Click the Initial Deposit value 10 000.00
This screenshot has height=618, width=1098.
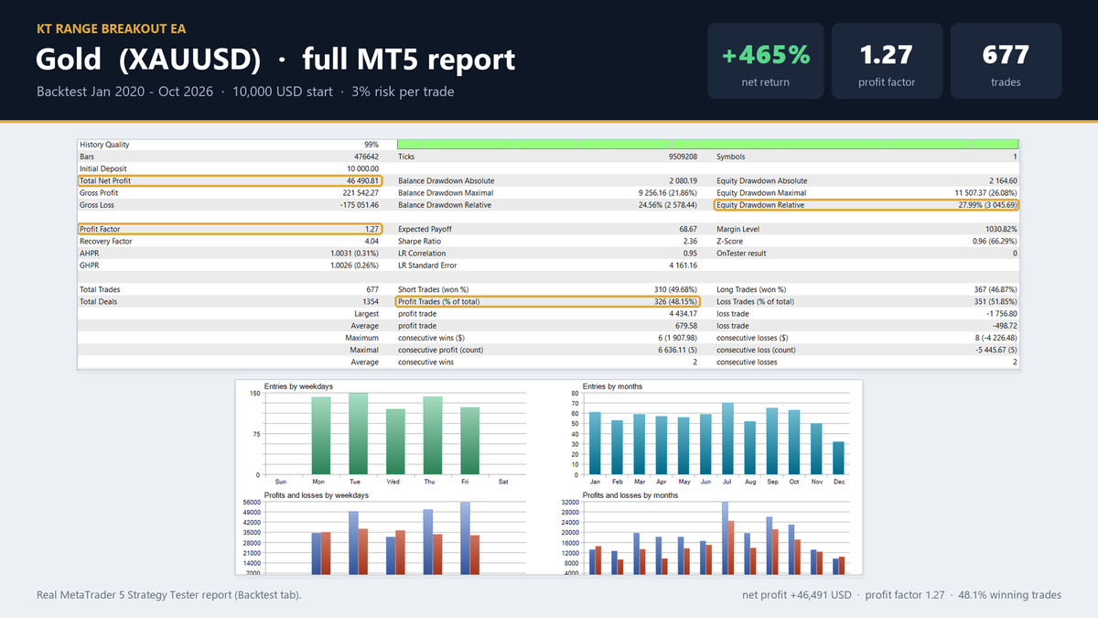click(x=362, y=168)
